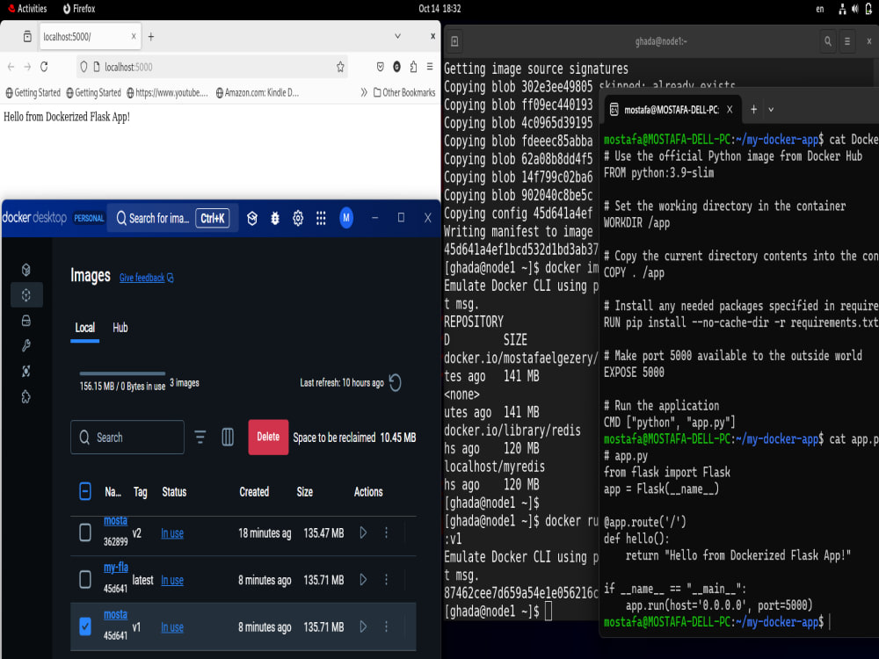Select the mostafa@MOSTAFA-DELL-PC terminal tab
The width and height of the screenshot is (879, 659).
coord(672,110)
